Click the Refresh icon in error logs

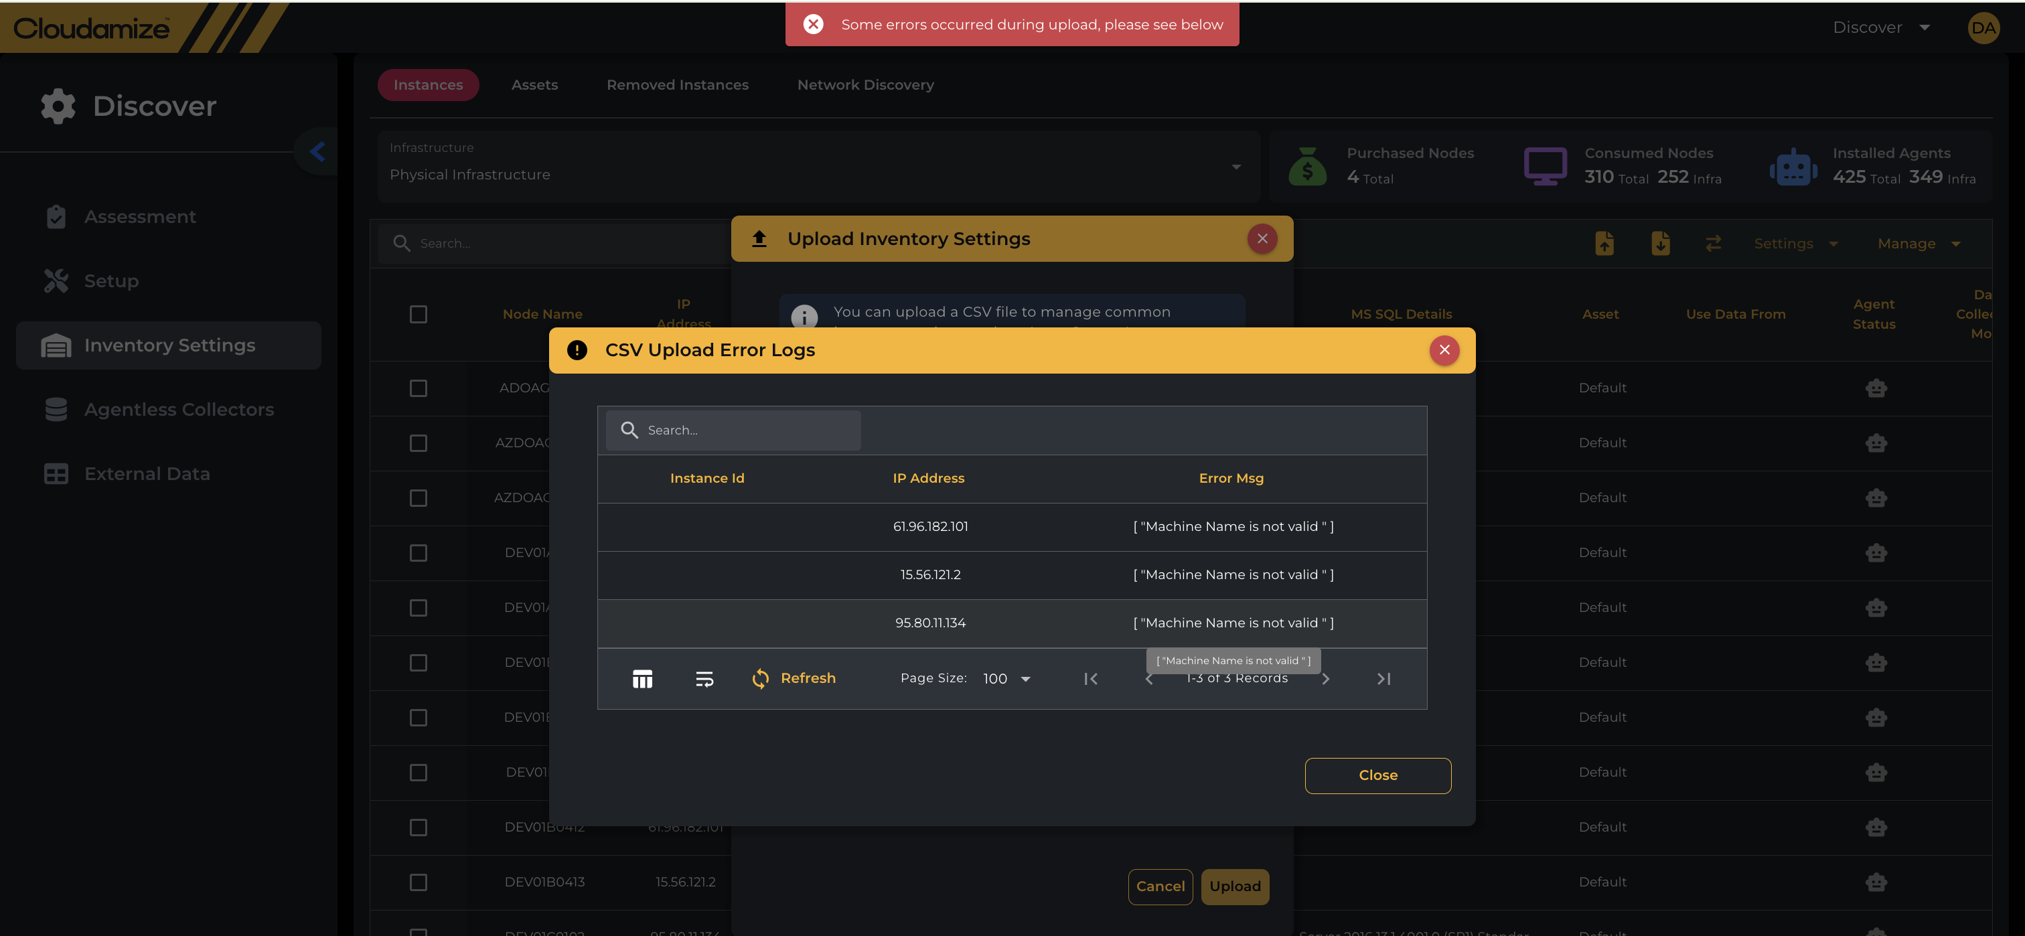point(760,679)
